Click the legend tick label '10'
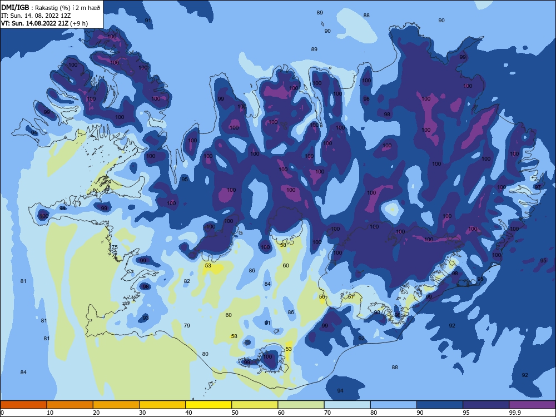Screen dimensions: 556x417 point(50,413)
